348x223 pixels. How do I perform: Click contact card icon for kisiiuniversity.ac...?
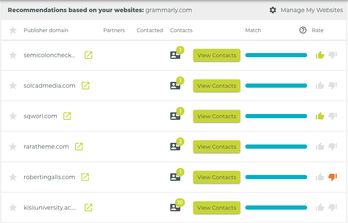coord(175,208)
